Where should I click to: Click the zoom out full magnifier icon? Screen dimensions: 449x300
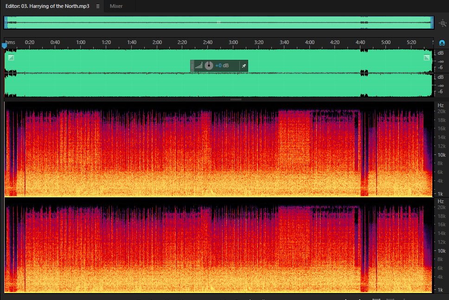443,23
